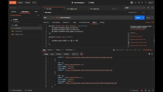Screen dimensions: 163x92
Task: Click the Invite button
Action: coord(91,3)
